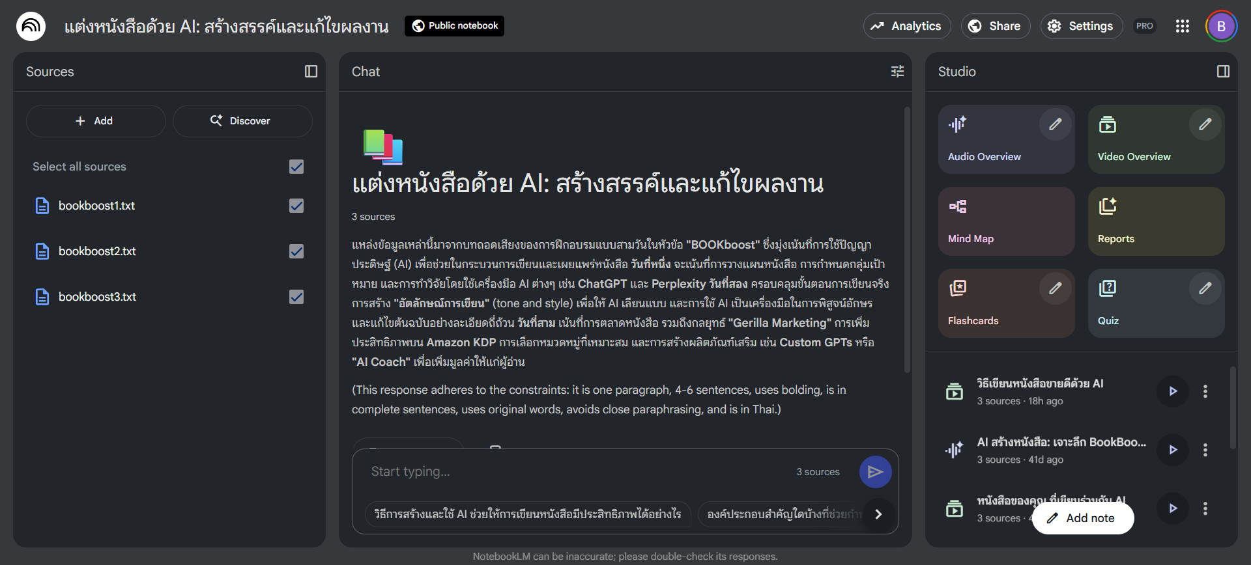Image resolution: width=1251 pixels, height=565 pixels.
Task: Add a new source
Action: click(x=96, y=121)
